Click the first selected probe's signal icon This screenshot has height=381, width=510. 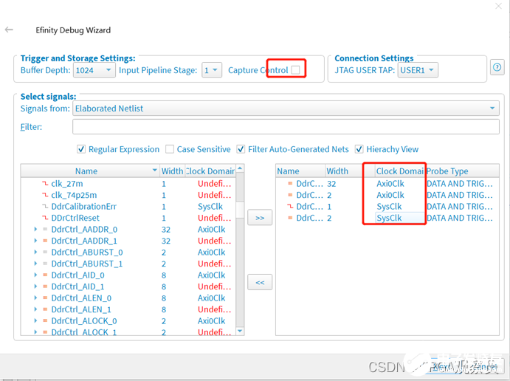pyautogui.click(x=290, y=184)
